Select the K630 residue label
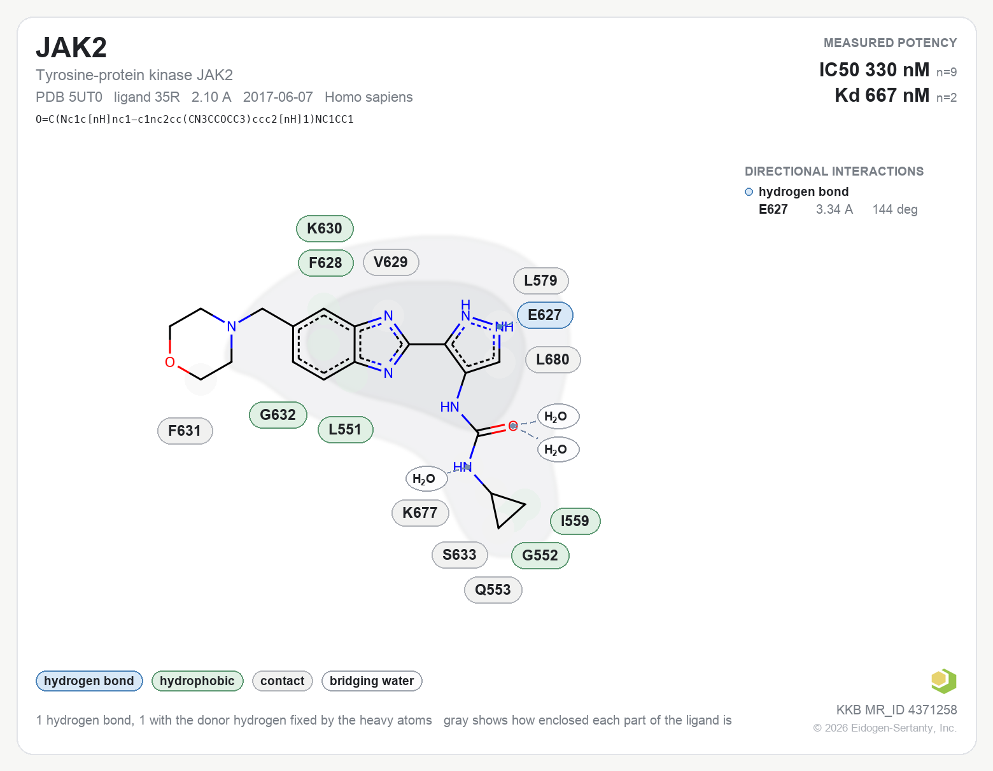Viewport: 993px width, 771px height. pyautogui.click(x=325, y=228)
